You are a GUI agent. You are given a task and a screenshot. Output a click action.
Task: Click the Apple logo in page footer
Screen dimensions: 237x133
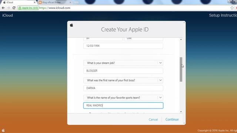click(3, 130)
